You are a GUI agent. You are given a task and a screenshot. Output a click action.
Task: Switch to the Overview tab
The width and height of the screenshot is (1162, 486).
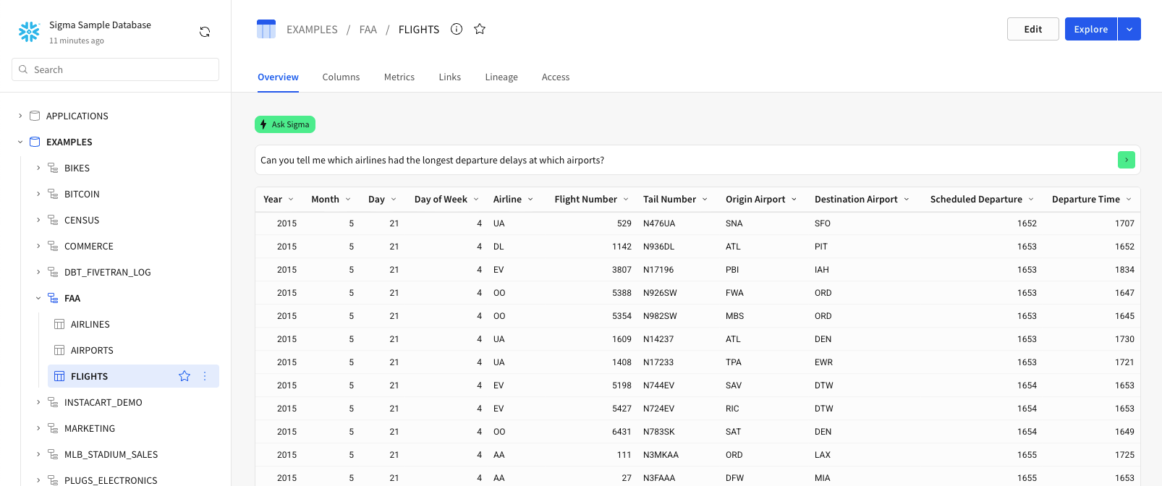coord(278,77)
